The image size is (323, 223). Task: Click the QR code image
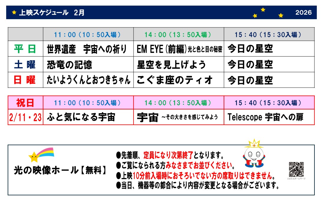click(296, 169)
